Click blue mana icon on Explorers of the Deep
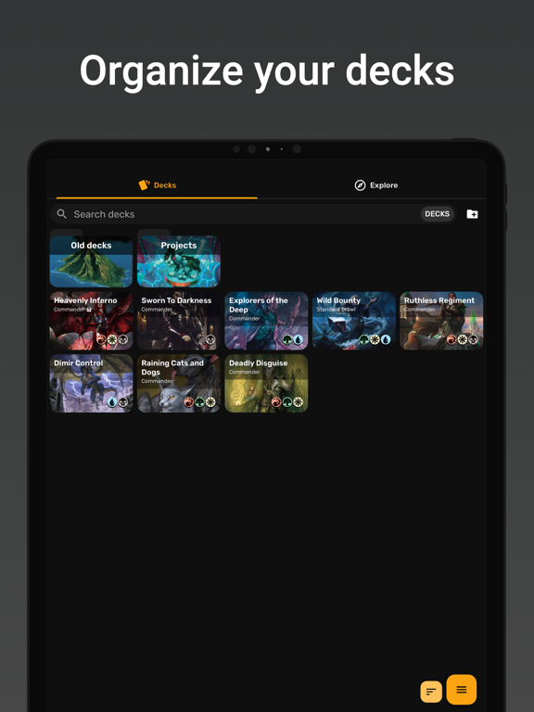The height and width of the screenshot is (712, 534). pyautogui.click(x=298, y=339)
